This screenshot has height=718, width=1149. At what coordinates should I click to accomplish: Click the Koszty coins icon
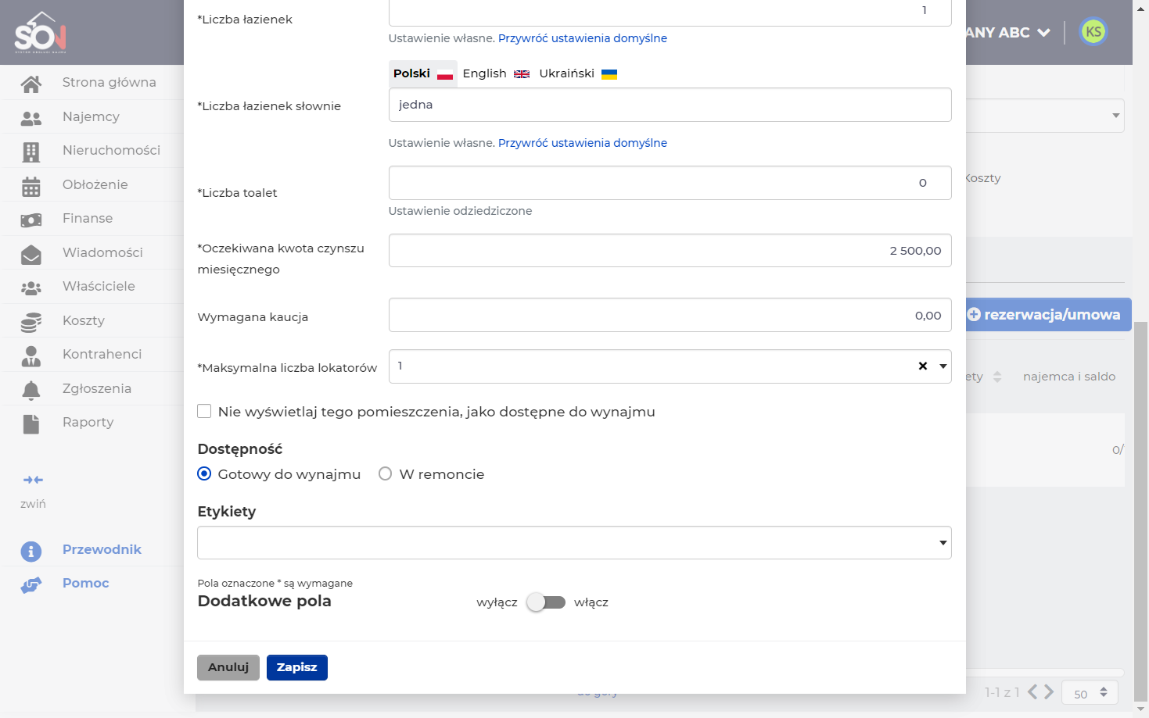point(31,322)
